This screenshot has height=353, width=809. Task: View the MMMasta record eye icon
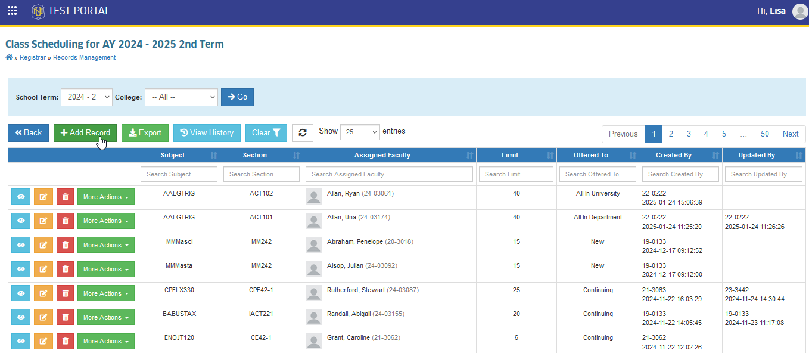pos(21,269)
